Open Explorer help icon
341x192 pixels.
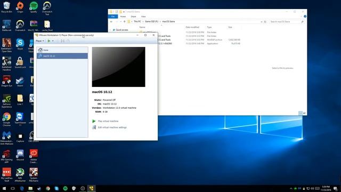(305, 17)
